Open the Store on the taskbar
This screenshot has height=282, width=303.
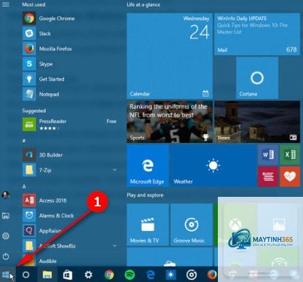pyautogui.click(x=67, y=275)
